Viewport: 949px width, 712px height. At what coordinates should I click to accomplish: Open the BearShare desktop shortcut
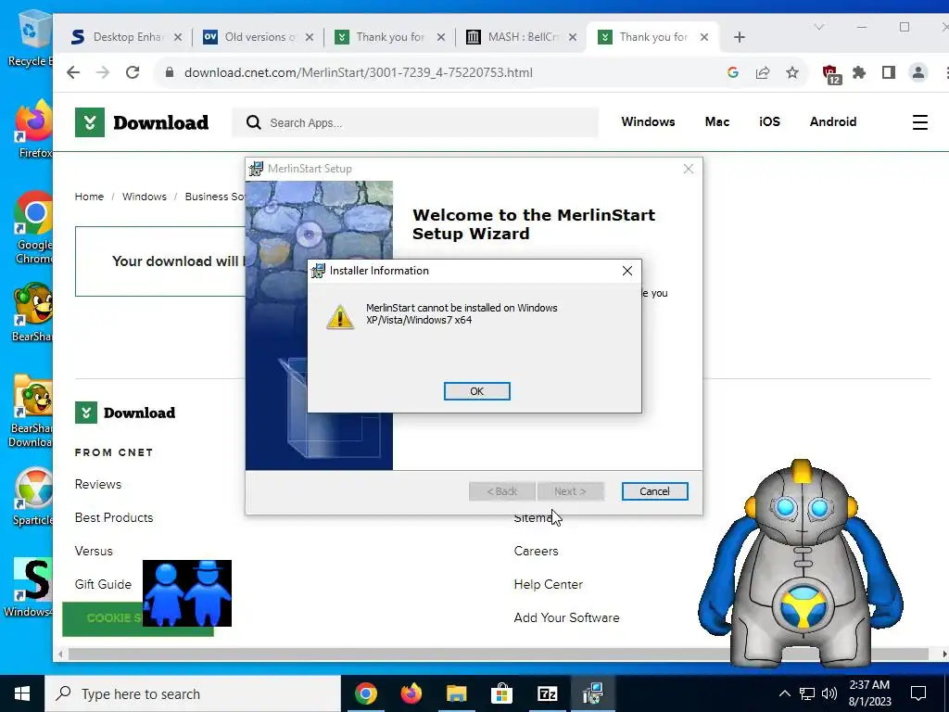point(32,311)
